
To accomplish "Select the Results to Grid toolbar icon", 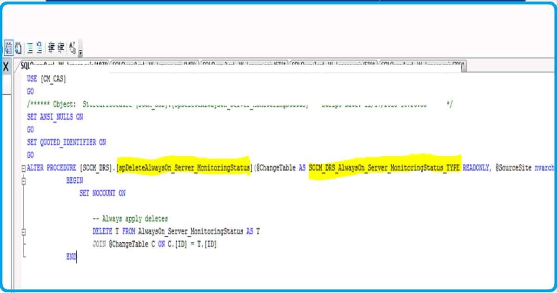I will [x=9, y=47].
